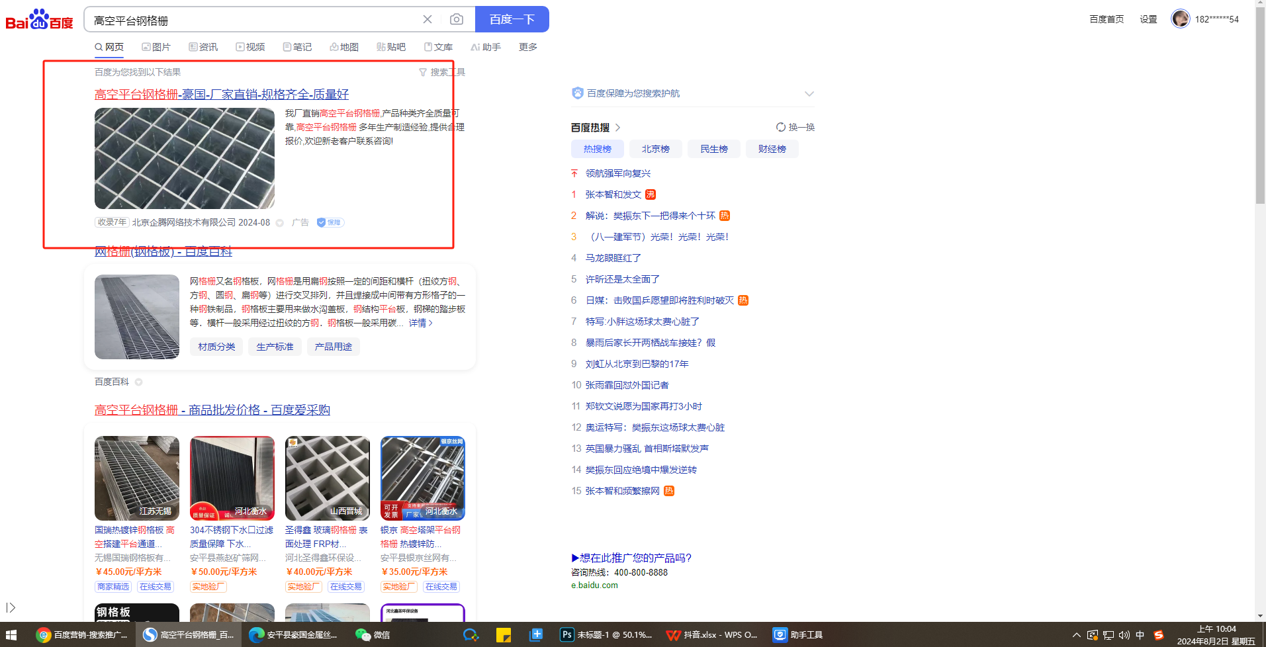Viewport: 1266px width, 647px height.
Task: Click the 百度一下 search button
Action: tap(512, 19)
